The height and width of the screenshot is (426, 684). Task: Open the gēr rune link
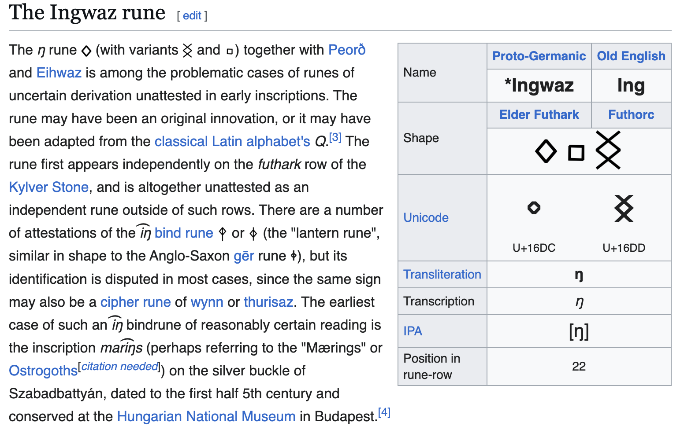244,256
